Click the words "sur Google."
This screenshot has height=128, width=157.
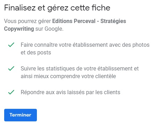click(x=49, y=29)
